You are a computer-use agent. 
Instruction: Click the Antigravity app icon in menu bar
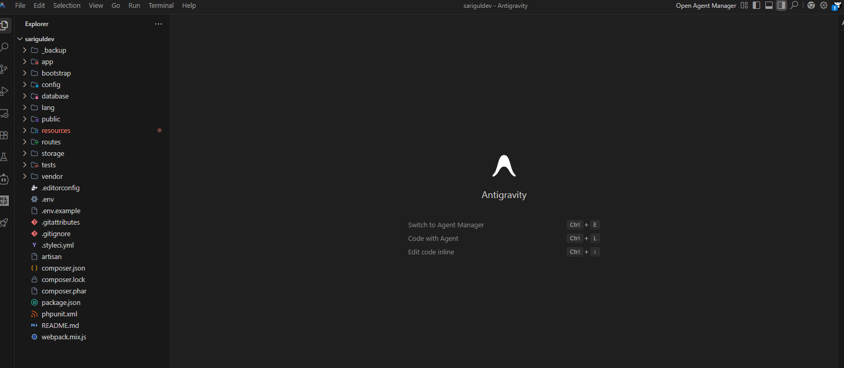click(x=3, y=5)
